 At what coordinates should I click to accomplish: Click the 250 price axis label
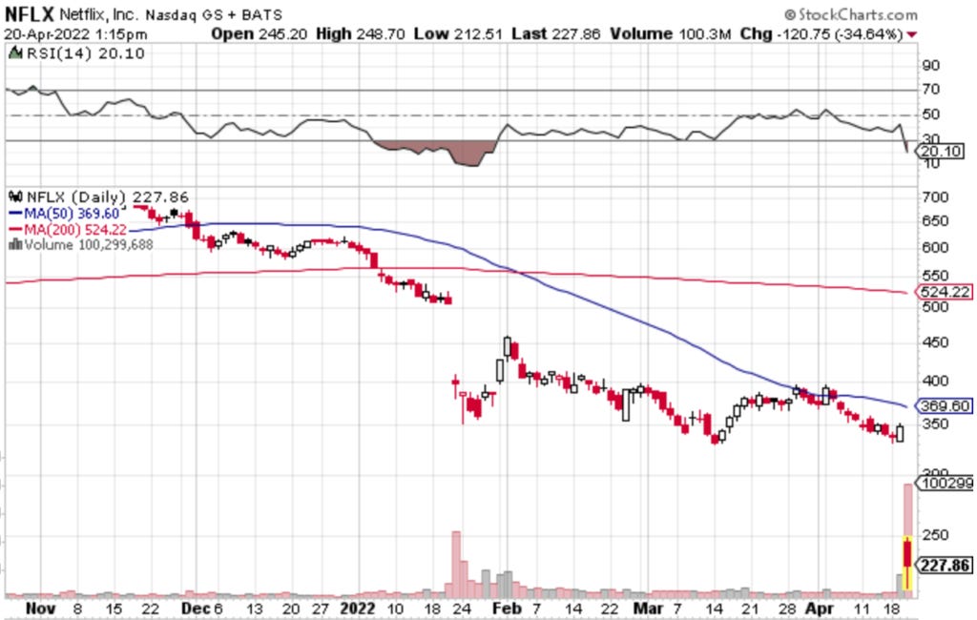coord(935,535)
